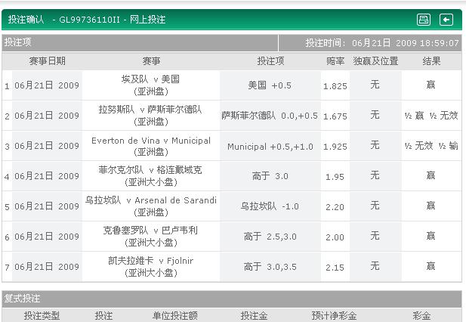Select Everton de Vina v Municipal match

(x=151, y=146)
